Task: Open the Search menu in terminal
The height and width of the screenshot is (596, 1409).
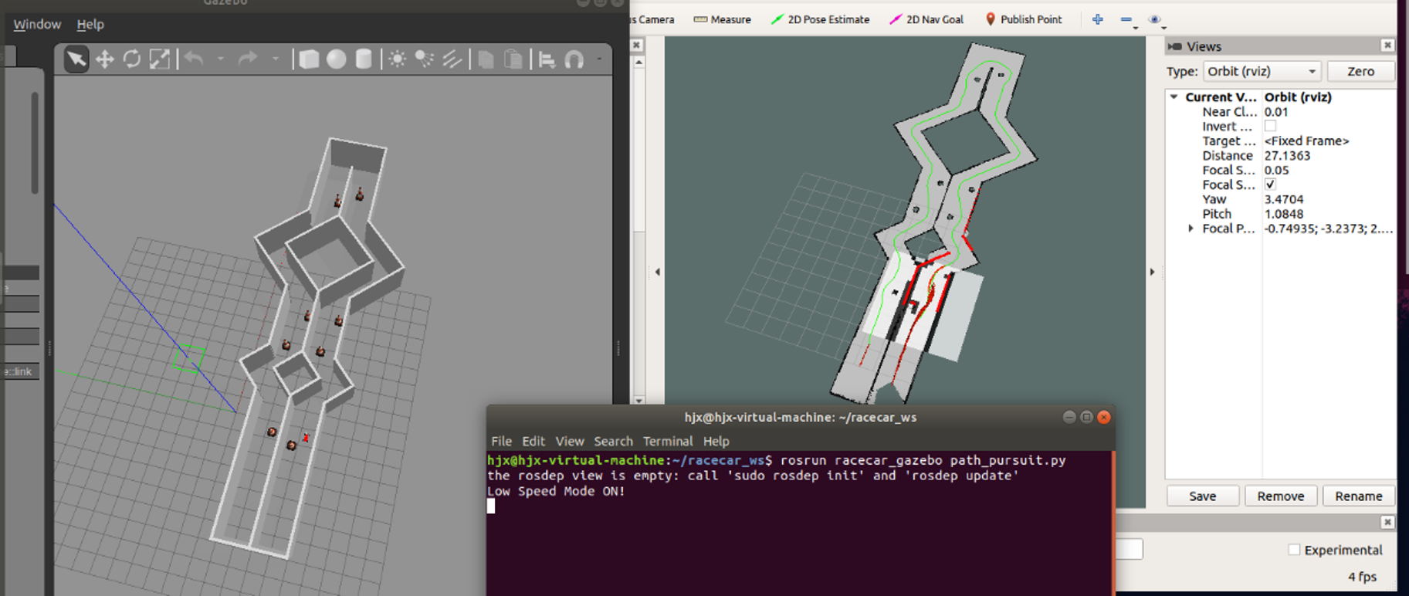Action: 613,441
